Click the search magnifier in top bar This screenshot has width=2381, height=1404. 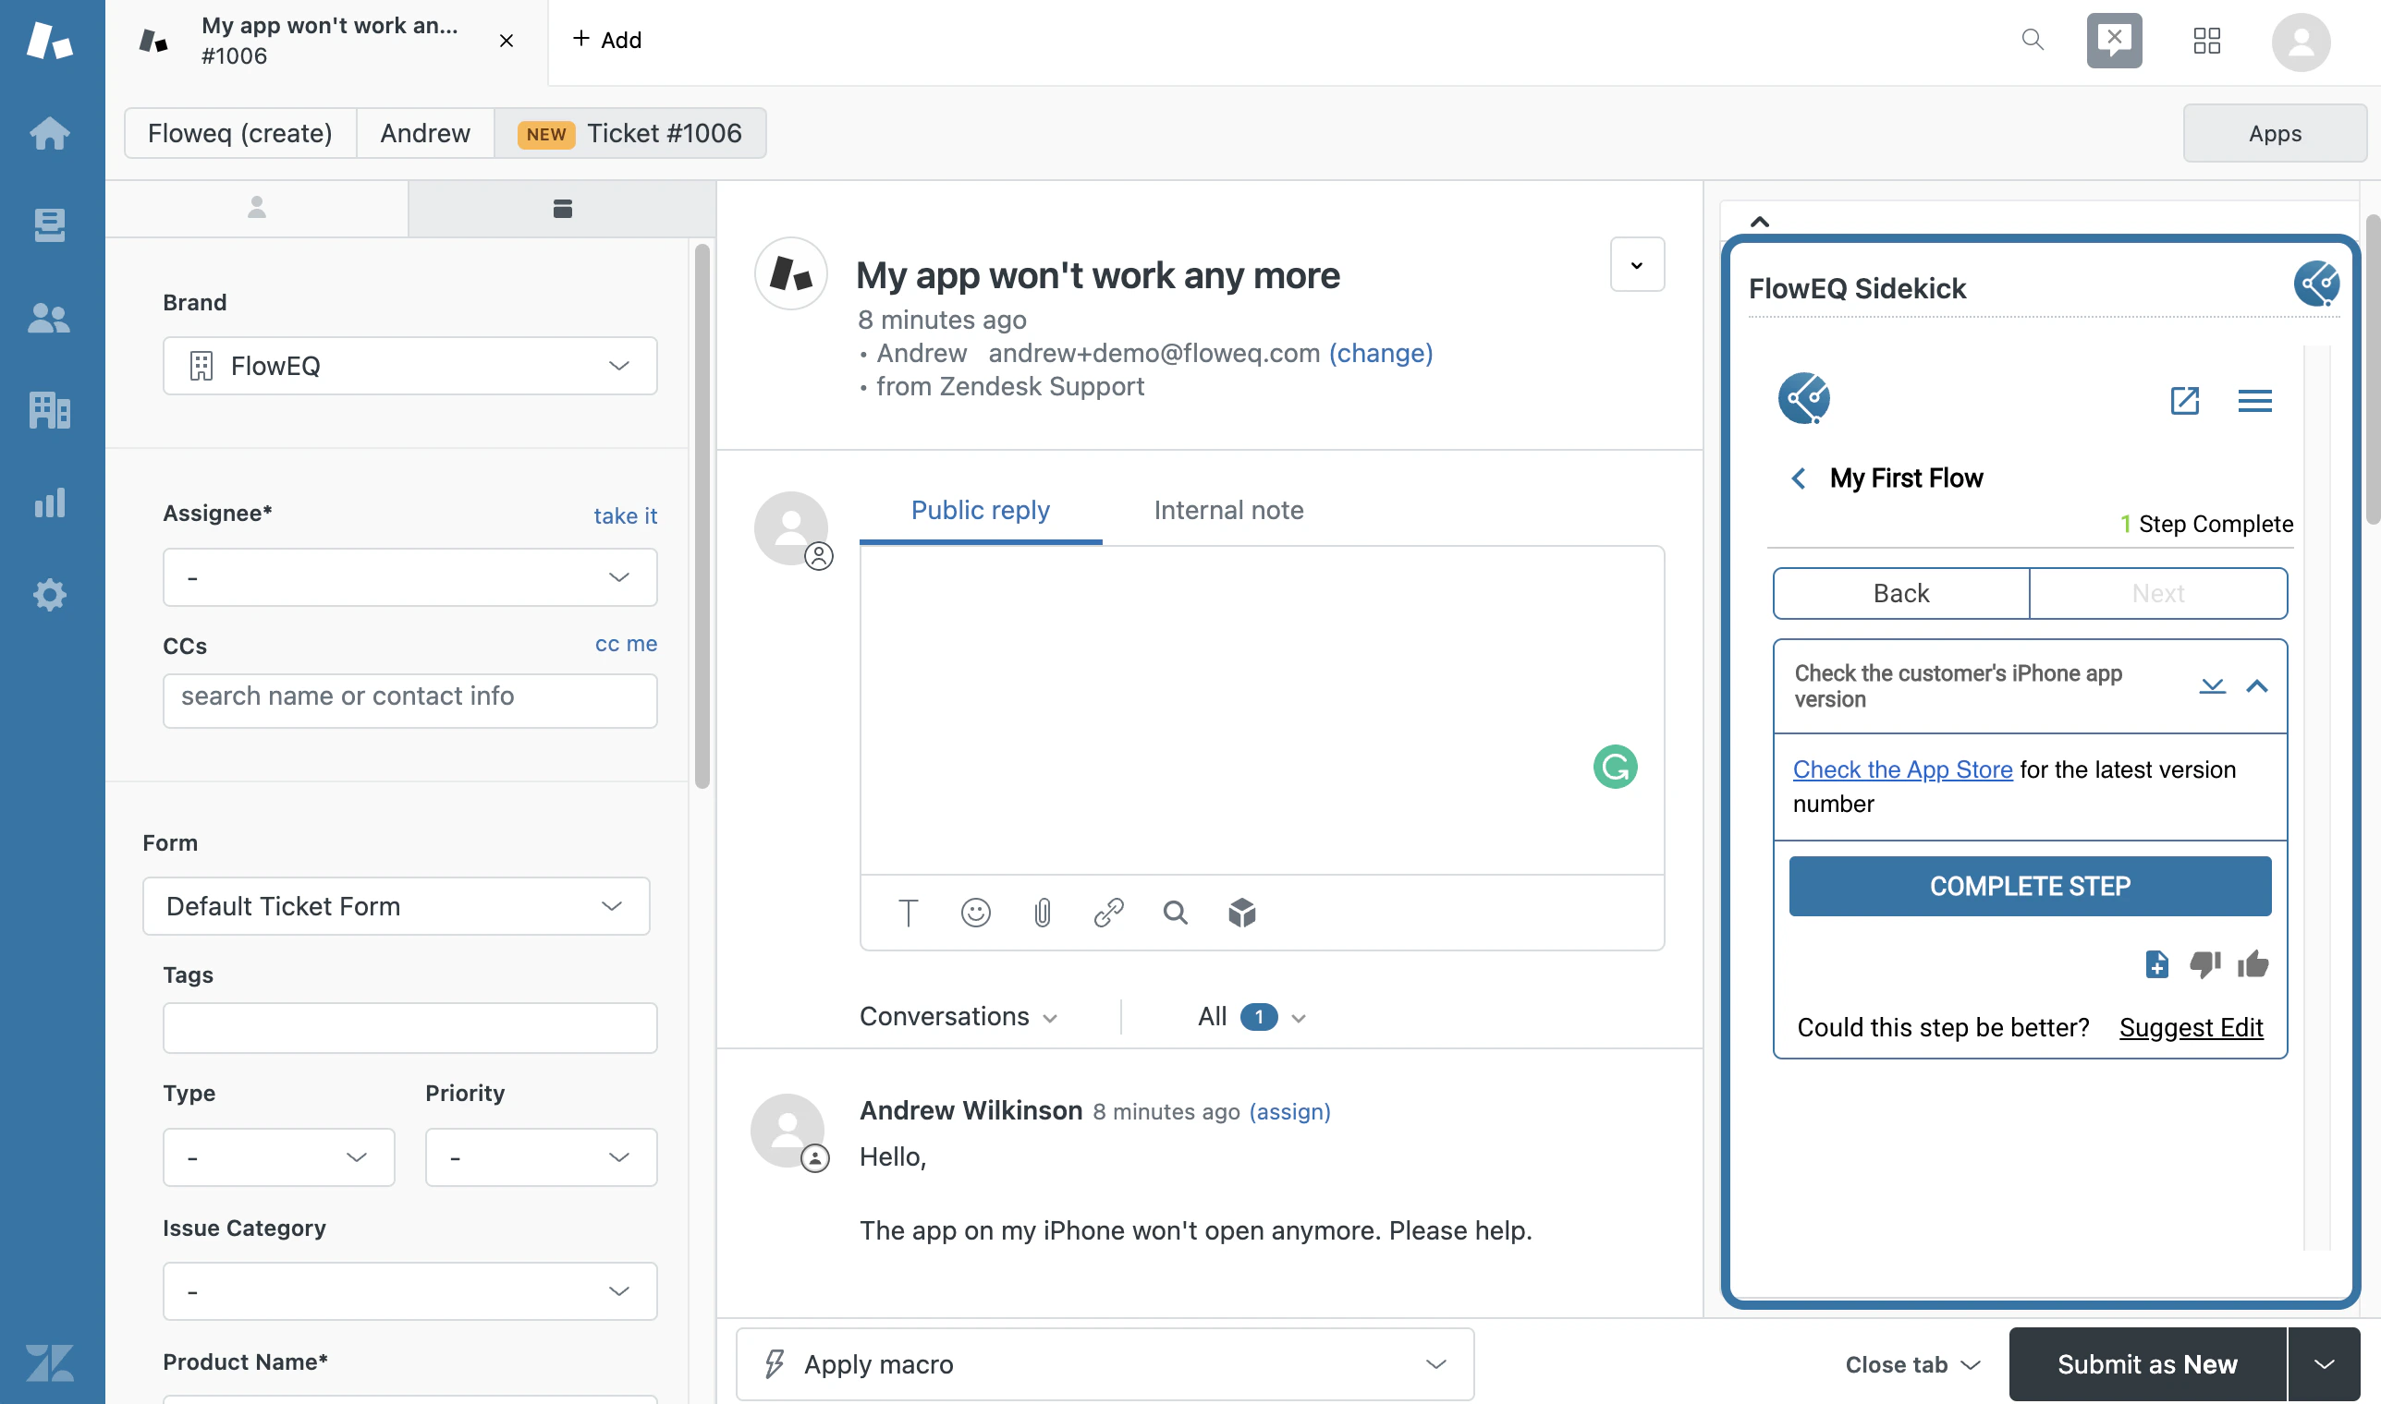pos(2032,40)
